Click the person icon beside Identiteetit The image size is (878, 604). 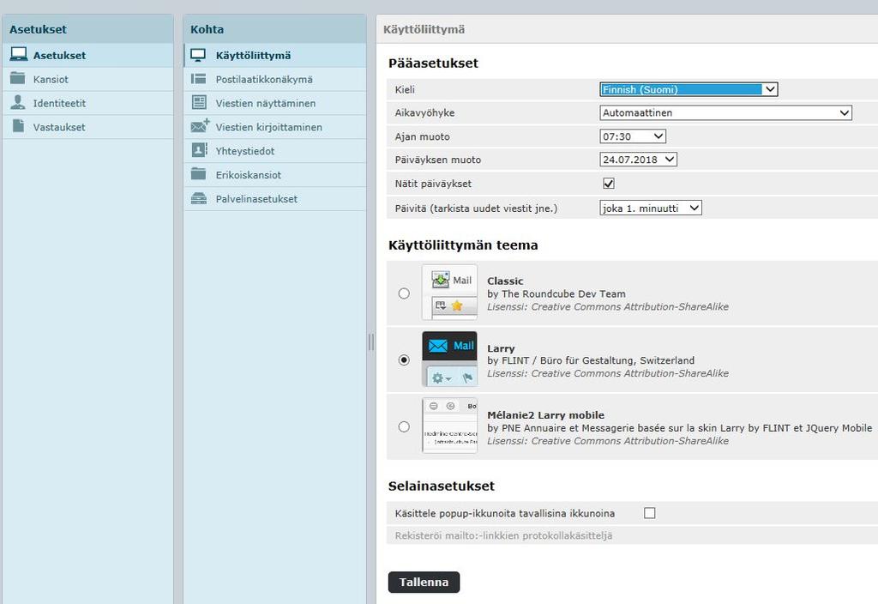click(x=17, y=103)
